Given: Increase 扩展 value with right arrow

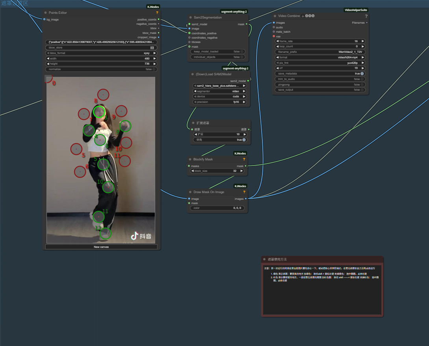Looking at the screenshot, I should (245, 134).
